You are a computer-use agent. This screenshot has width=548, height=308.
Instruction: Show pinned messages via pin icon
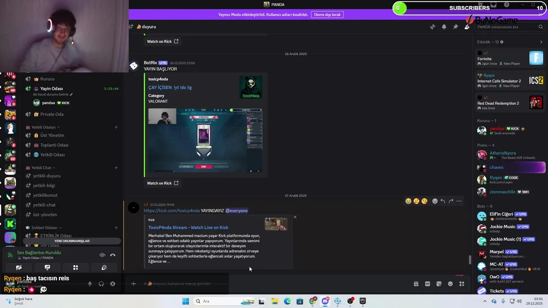coord(456,27)
